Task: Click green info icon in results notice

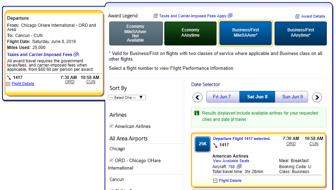Action: [197, 113]
